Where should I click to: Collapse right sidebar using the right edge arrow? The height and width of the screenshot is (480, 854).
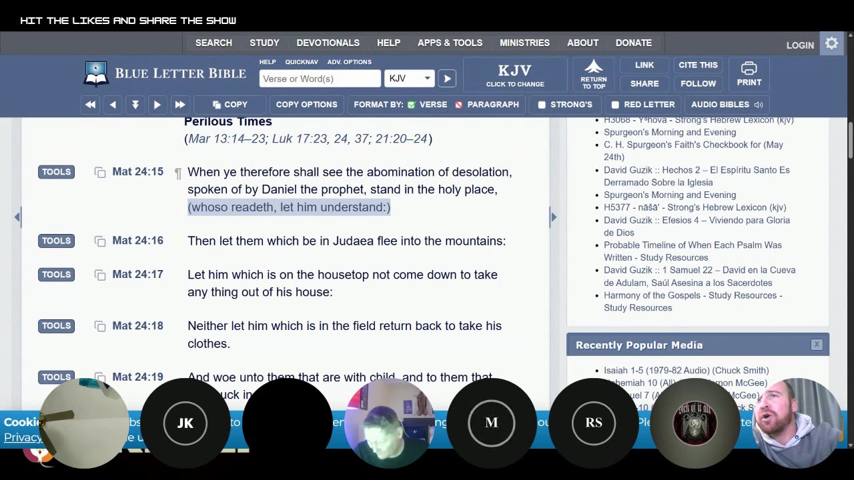coord(553,217)
